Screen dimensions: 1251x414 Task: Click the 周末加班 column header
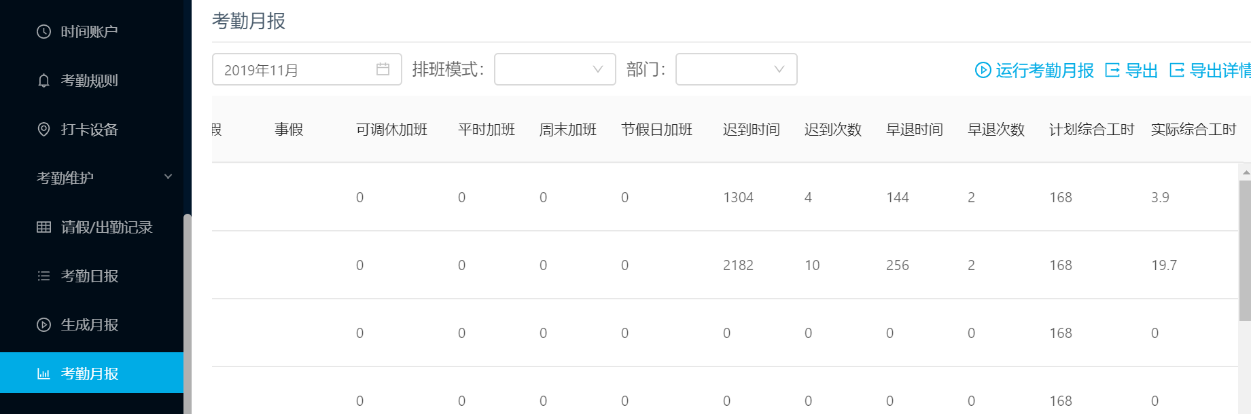568,130
